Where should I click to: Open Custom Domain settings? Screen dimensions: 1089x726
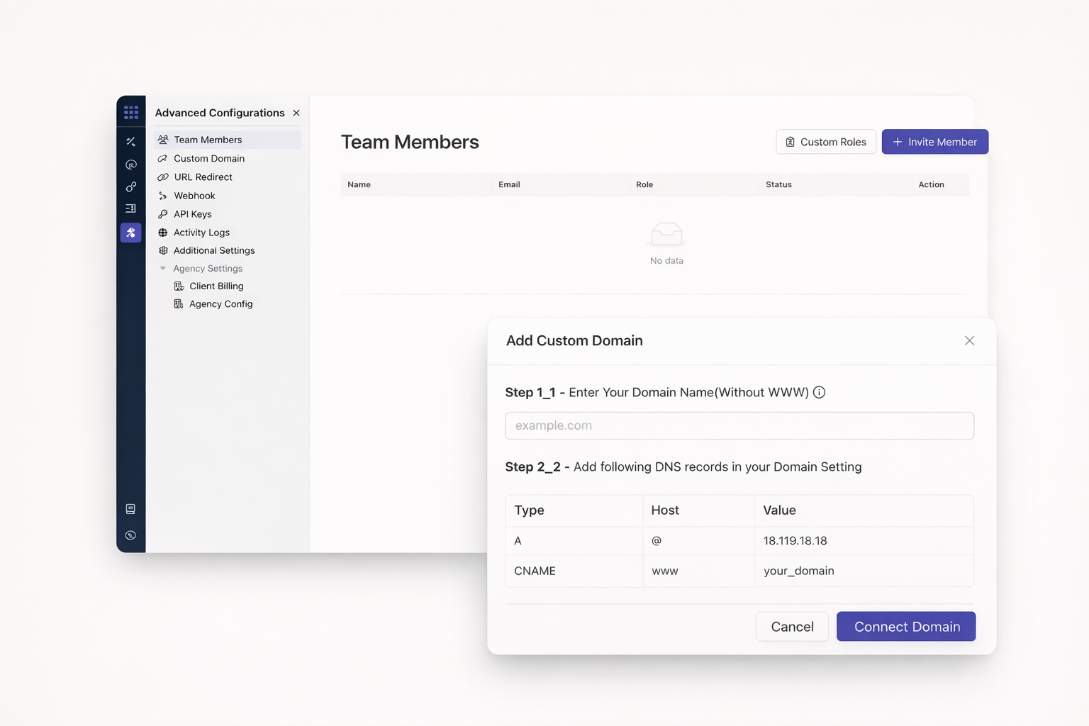(209, 159)
